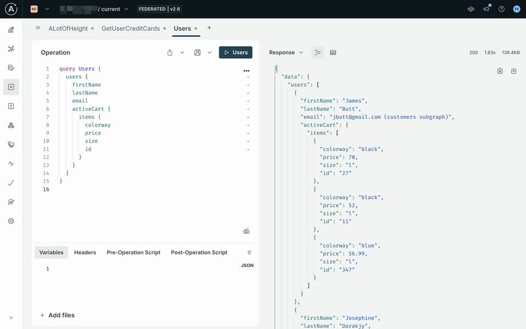The width and height of the screenshot is (526, 329).
Task: Click the 200 status code
Action: pyautogui.click(x=473, y=53)
